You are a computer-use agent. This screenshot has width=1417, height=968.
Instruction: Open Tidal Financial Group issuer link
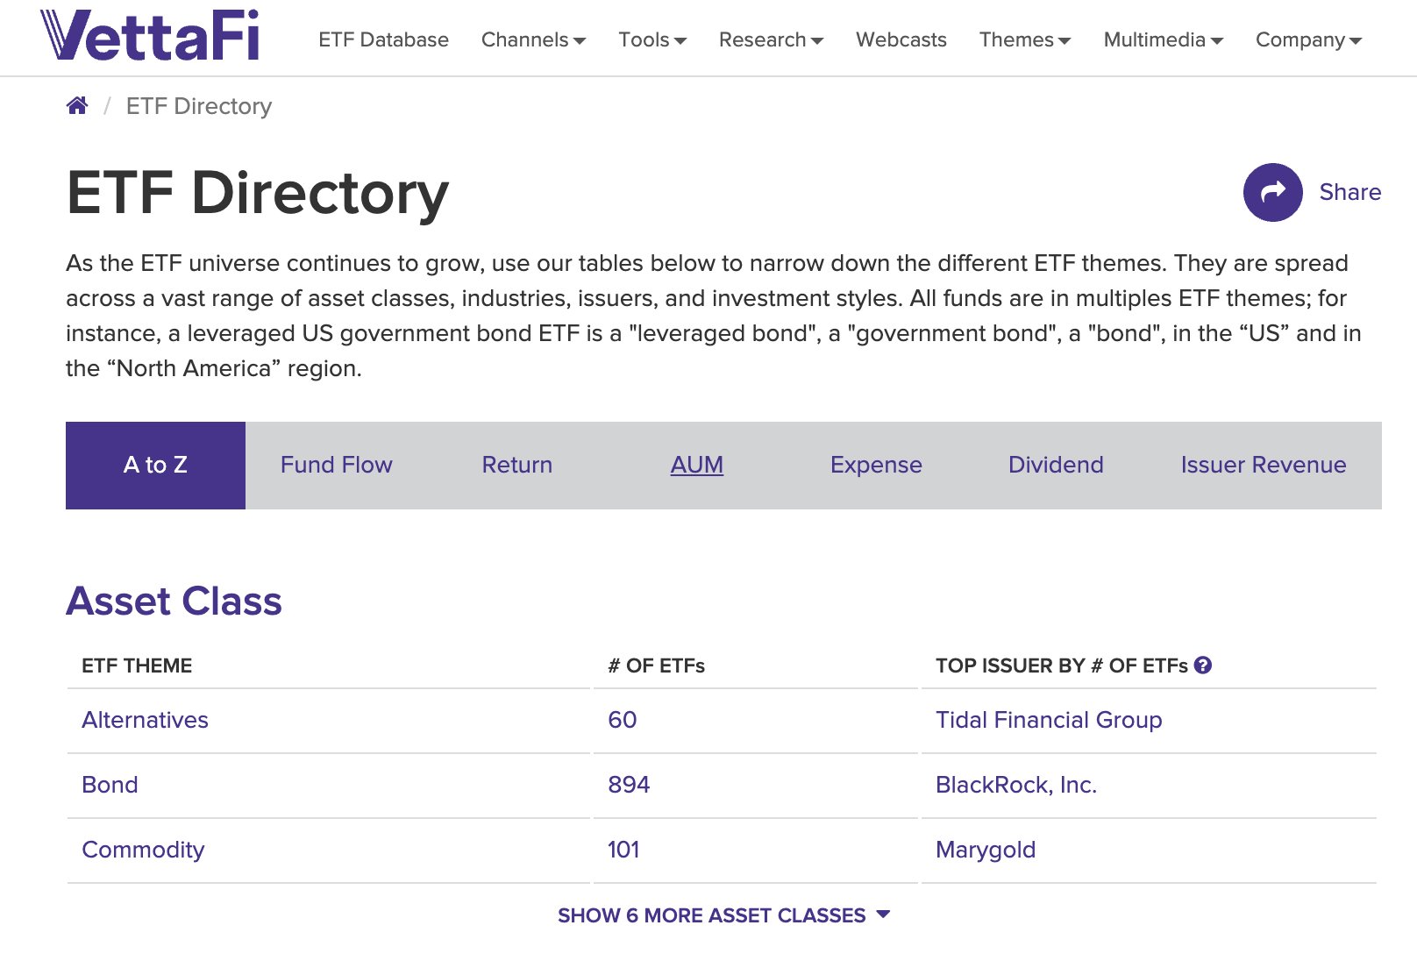tap(1049, 720)
